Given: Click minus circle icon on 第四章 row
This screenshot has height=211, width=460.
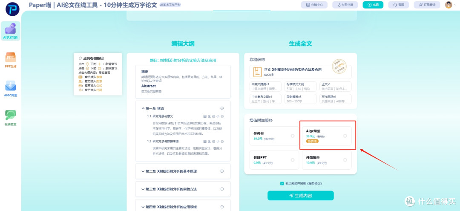Looking at the screenshot, I should [222, 207].
